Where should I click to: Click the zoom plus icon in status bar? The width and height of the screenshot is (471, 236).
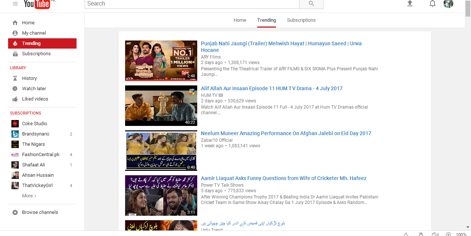coord(448,234)
